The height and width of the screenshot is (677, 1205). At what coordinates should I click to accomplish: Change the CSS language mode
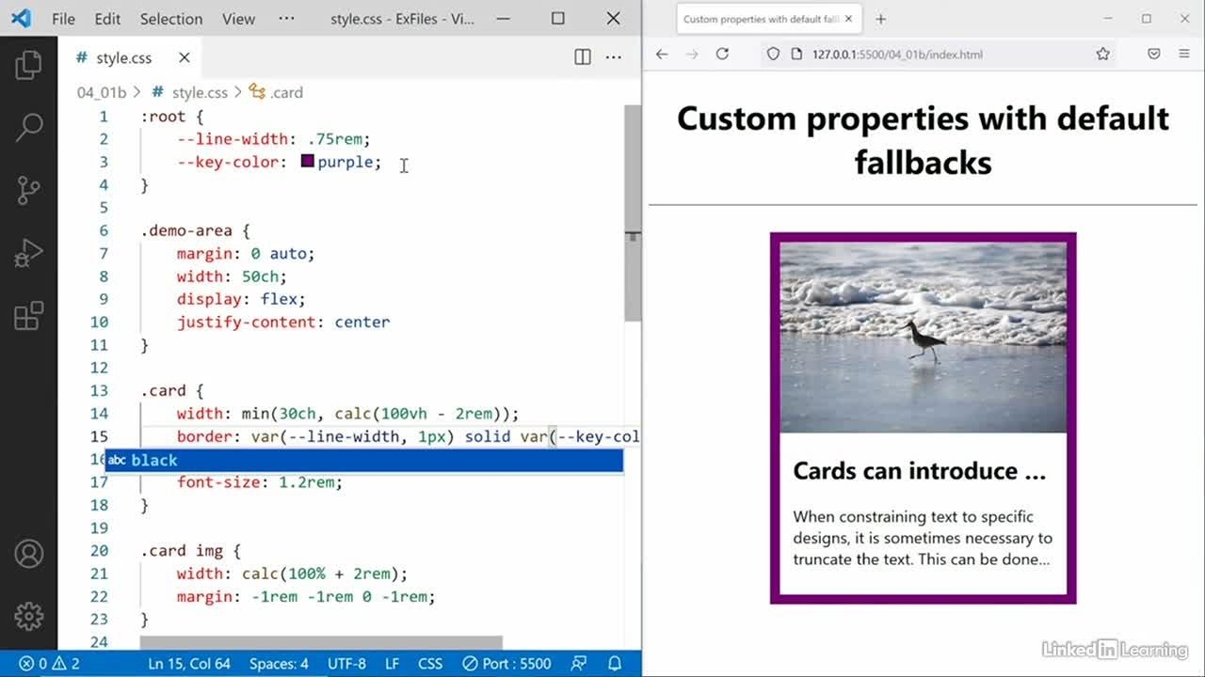(x=429, y=664)
